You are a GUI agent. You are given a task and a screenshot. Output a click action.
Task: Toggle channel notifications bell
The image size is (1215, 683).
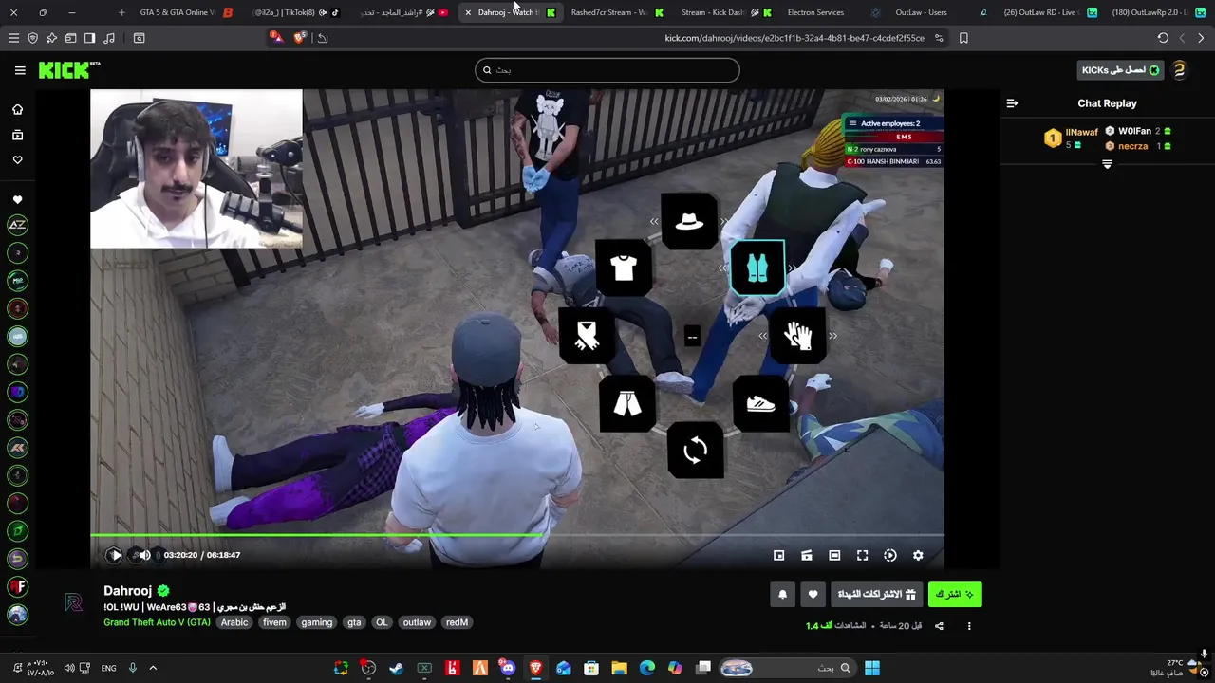pyautogui.click(x=782, y=594)
